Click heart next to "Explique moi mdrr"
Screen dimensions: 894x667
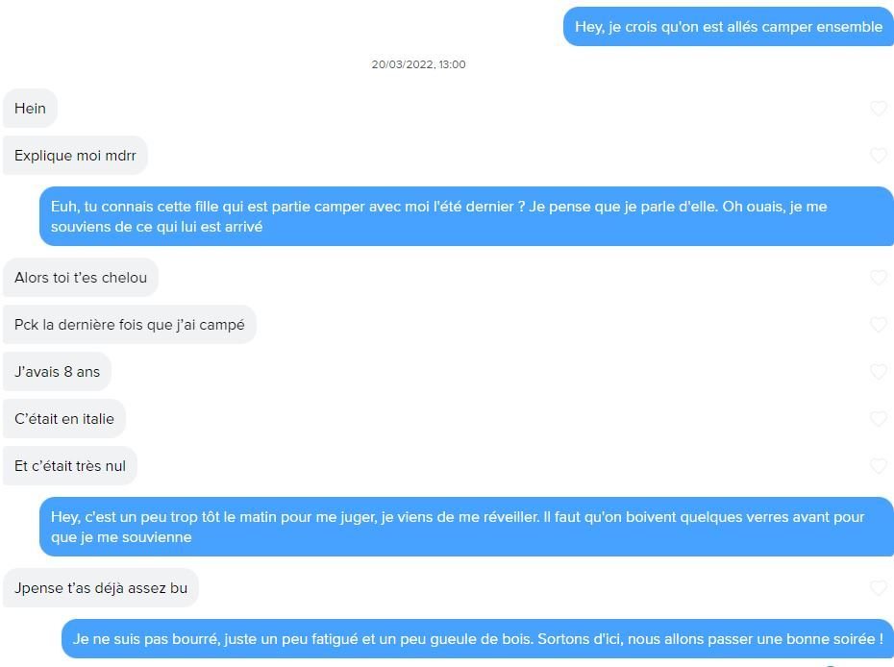879,155
